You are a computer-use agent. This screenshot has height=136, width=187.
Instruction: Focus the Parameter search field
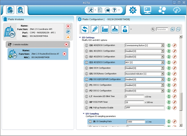pyautogui.click(x=162, y=29)
